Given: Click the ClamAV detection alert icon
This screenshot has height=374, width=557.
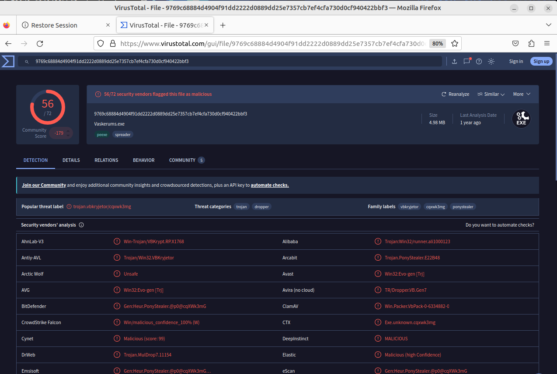Looking at the screenshot, I should tap(378, 306).
